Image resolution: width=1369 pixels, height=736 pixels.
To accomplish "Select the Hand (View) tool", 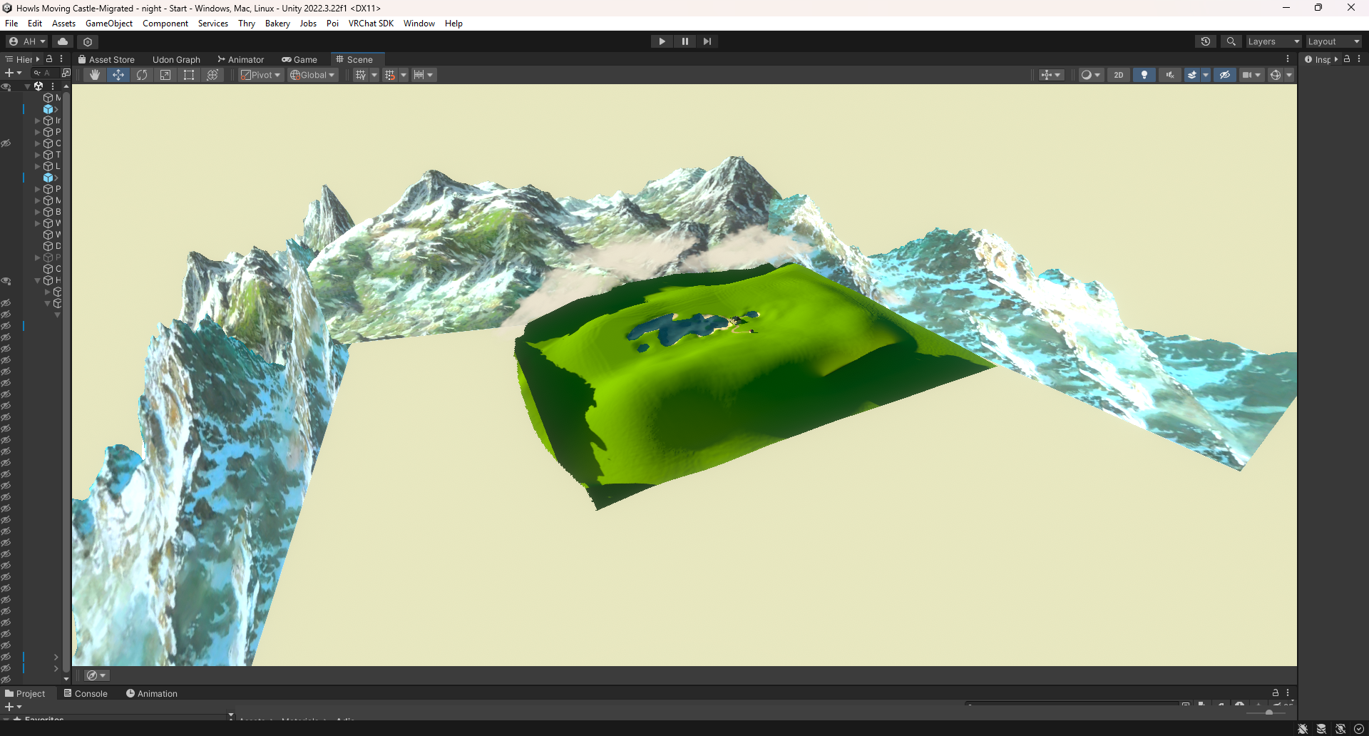I will pyautogui.click(x=94, y=75).
